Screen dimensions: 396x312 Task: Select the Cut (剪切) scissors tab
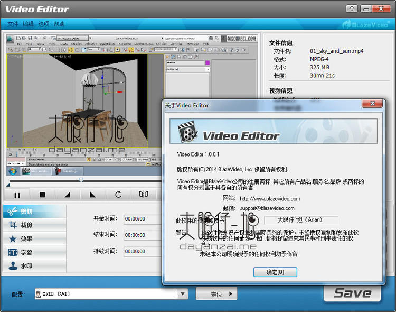pos(35,212)
